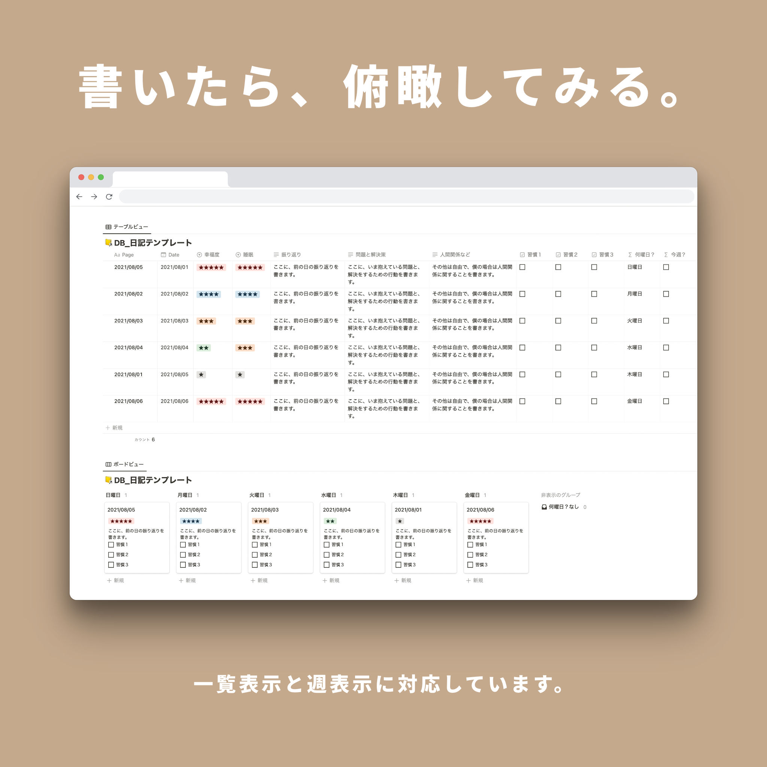Click 火曜日 cell in 何曜日？ column
The width and height of the screenshot is (767, 767).
tap(635, 321)
